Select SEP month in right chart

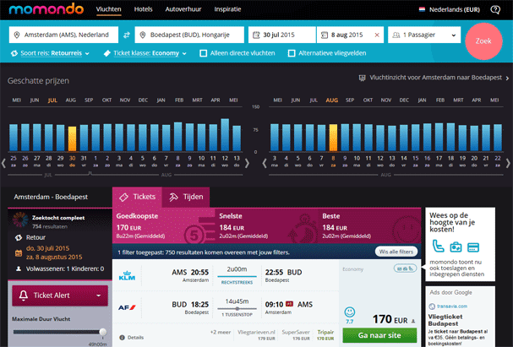pyautogui.click(x=350, y=100)
